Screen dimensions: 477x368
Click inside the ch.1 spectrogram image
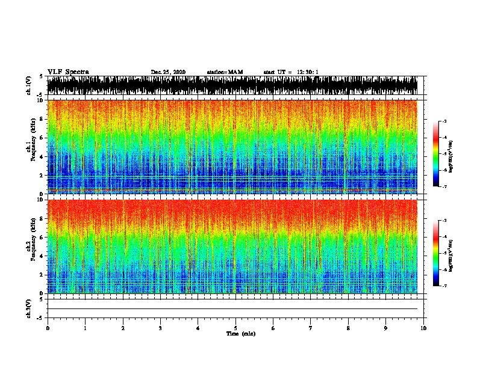coord(232,147)
